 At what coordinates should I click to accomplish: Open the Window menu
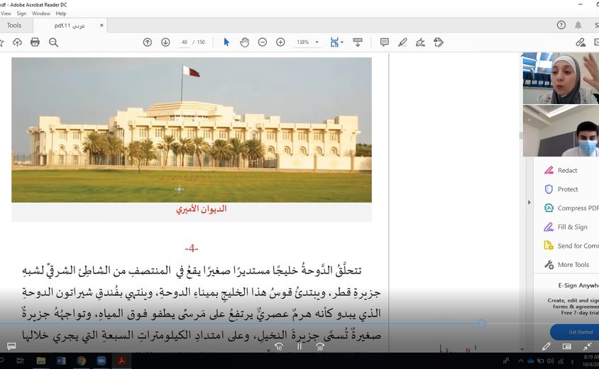tap(41, 13)
